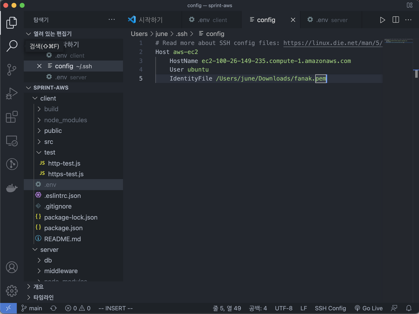Image resolution: width=419 pixels, height=314 pixels.
Task: Collapse the 열려 있는 편집기 section
Action: tap(74, 34)
